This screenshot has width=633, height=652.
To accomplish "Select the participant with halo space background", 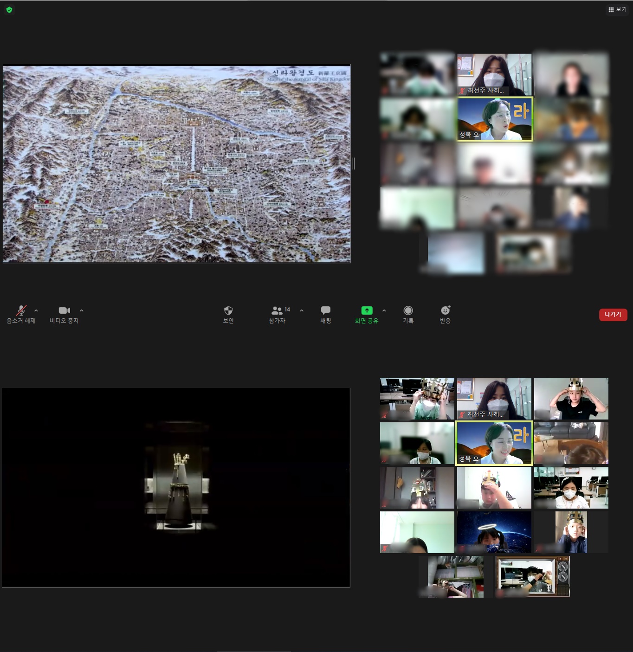I will 494,532.
